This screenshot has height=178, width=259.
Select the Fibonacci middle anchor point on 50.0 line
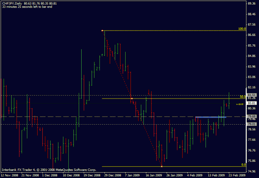132,99
